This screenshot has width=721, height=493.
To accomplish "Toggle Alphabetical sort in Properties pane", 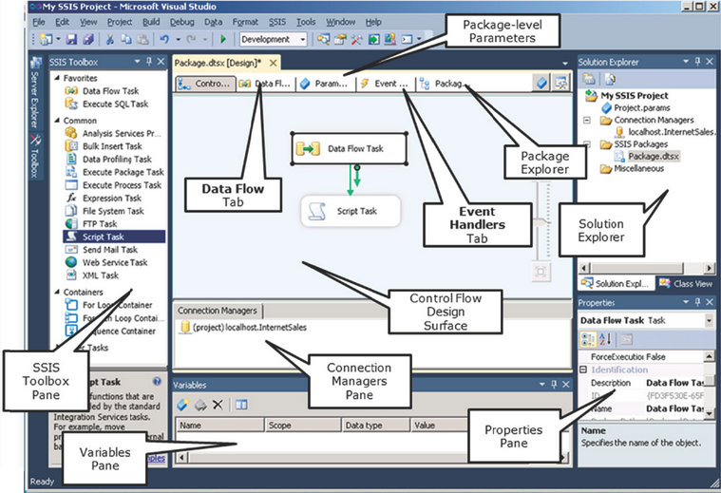I will [x=606, y=339].
